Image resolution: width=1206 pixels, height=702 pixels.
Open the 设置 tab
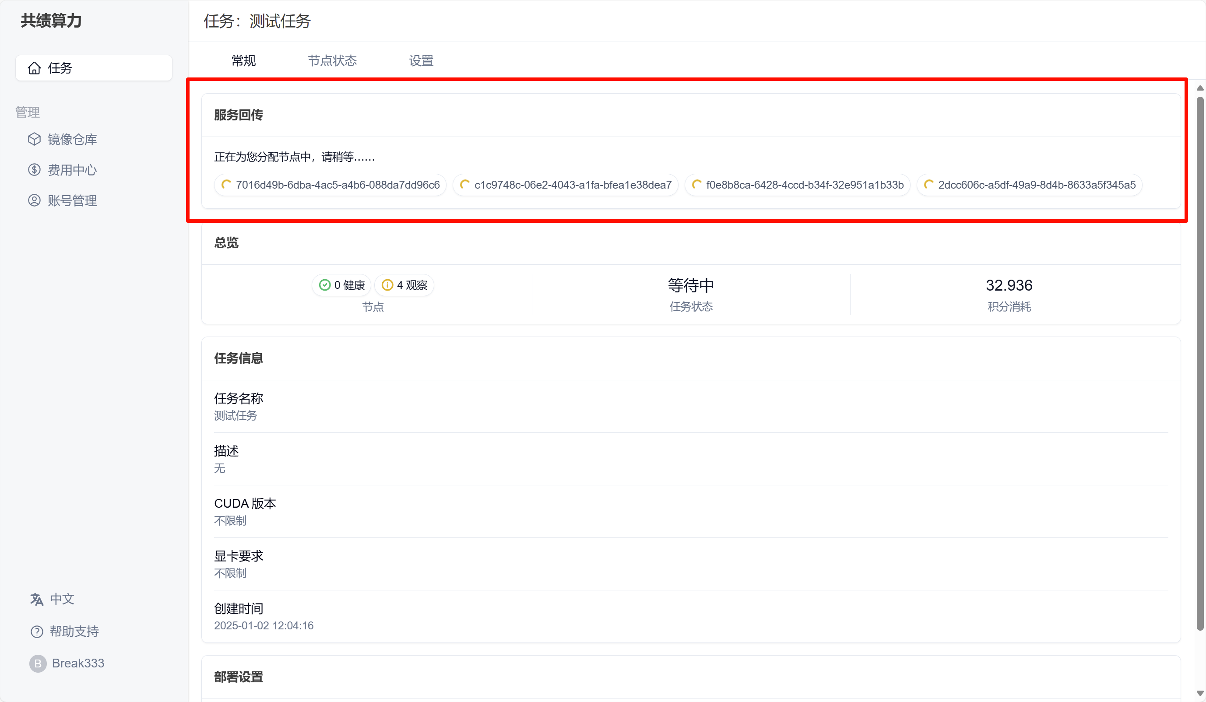(421, 61)
